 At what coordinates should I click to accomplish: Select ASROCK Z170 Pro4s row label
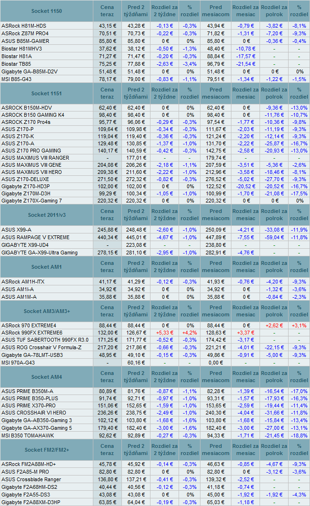(x=26, y=122)
